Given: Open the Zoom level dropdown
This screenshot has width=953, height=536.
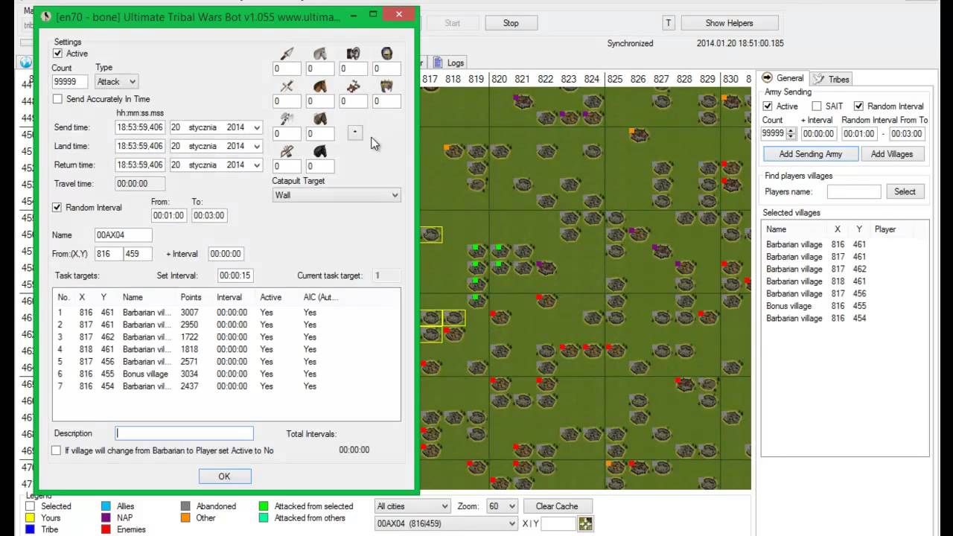Looking at the screenshot, I should point(502,506).
